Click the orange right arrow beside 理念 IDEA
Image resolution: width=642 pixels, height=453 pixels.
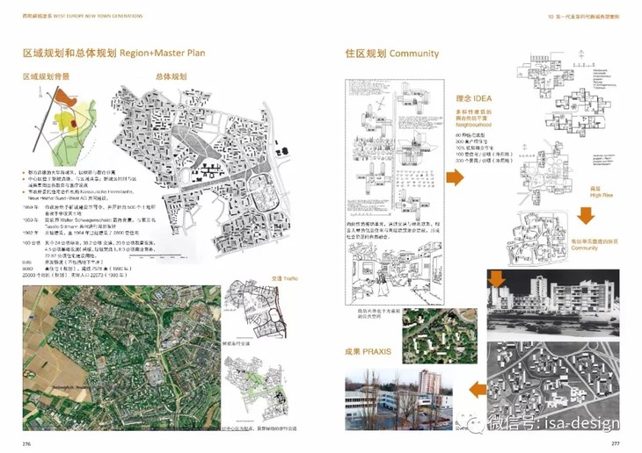pos(456,179)
